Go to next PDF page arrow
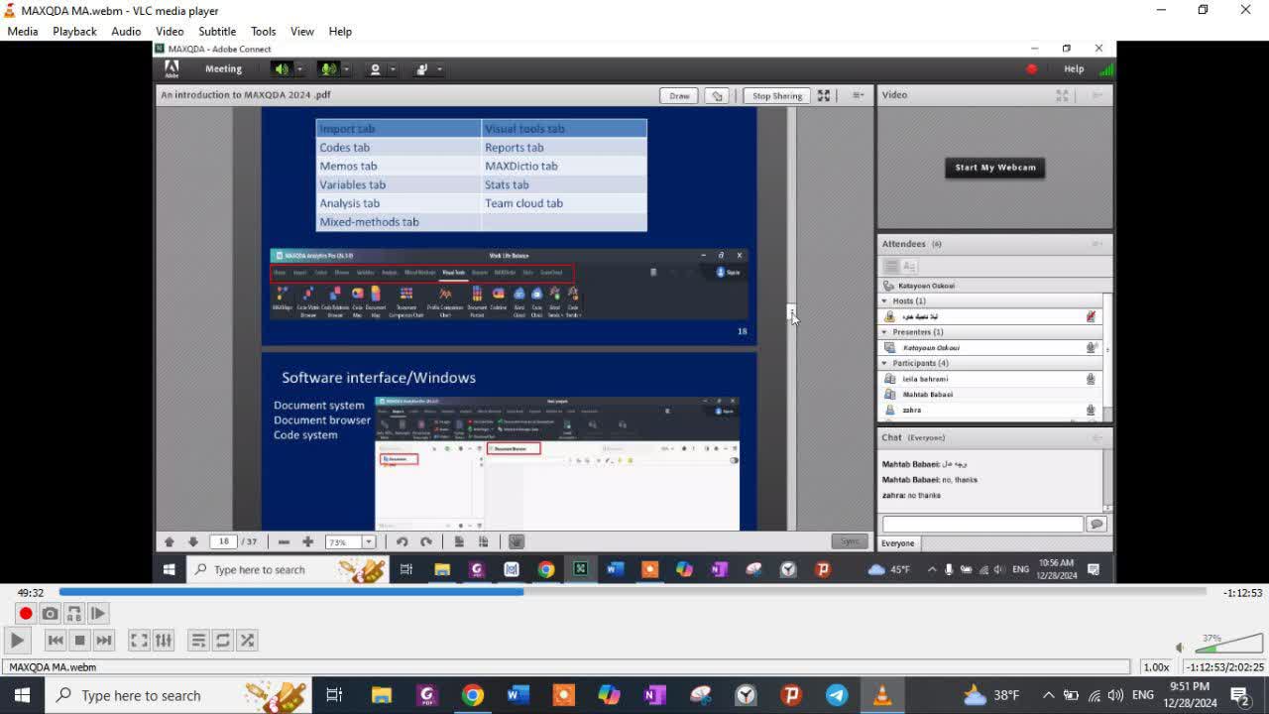The height and width of the screenshot is (714, 1269). (193, 541)
